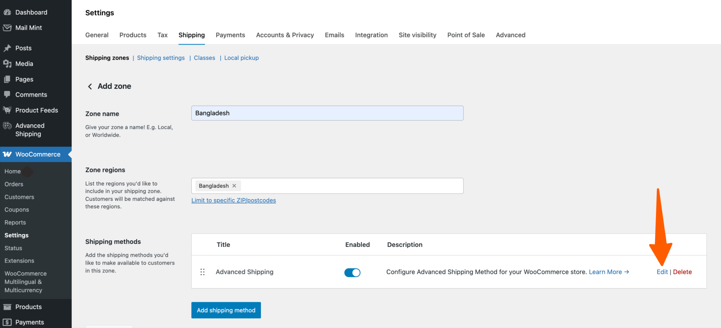Viewport: 721px width, 328px height.
Task: Open Shipping settings sub-section link
Action: [161, 58]
